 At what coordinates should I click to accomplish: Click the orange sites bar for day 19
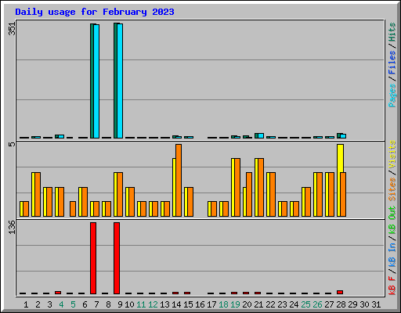(x=237, y=187)
